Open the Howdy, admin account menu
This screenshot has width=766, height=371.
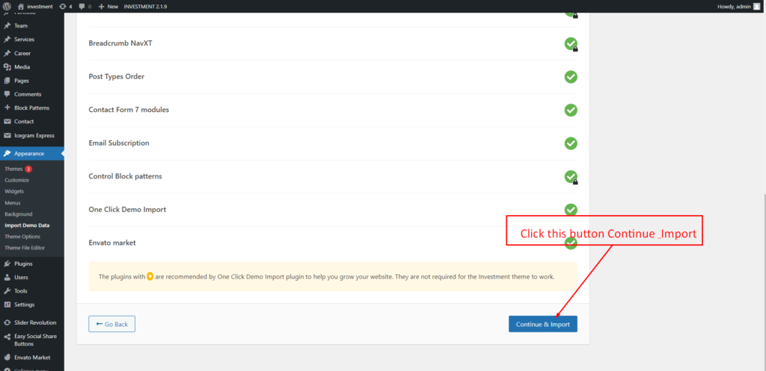pos(738,6)
